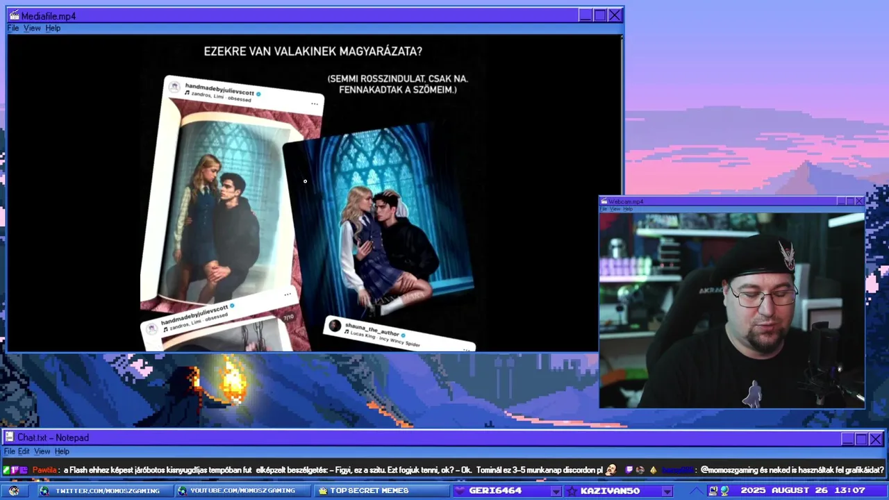This screenshot has width=889, height=500.
Task: Open the twitter.com/momoszgaming taskbar button
Action: pyautogui.click(x=104, y=491)
